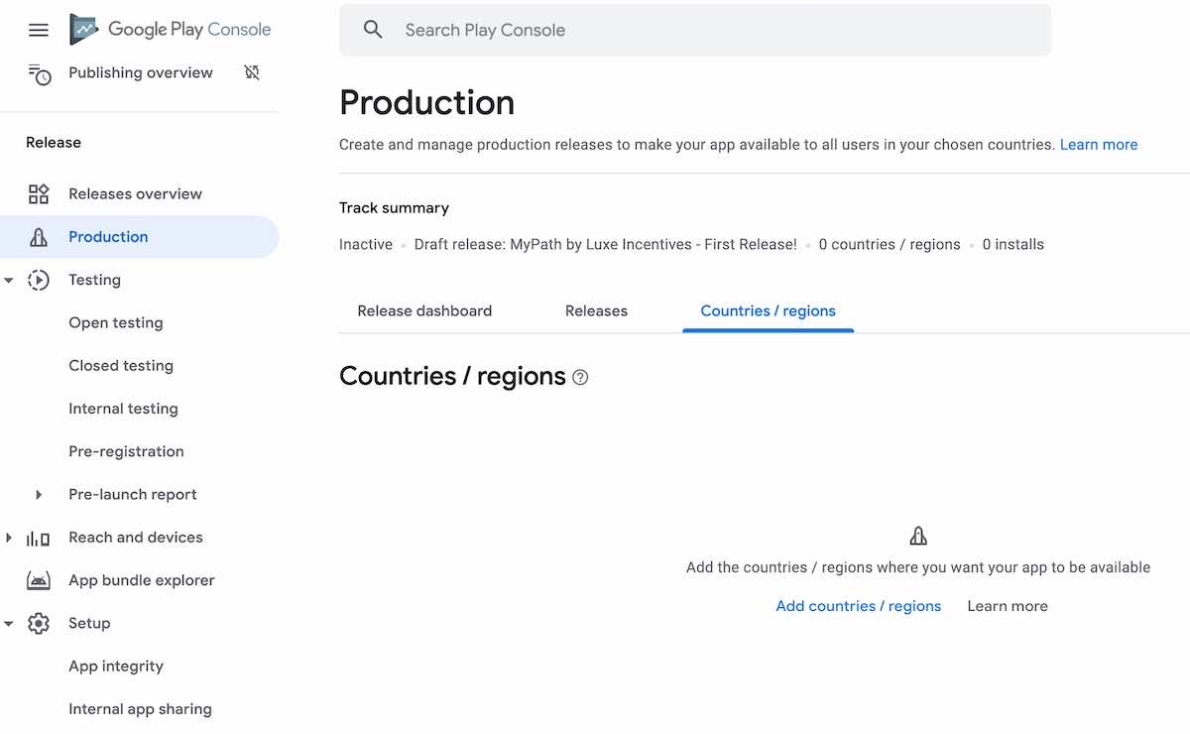Click the Add countries / regions link

(859, 606)
